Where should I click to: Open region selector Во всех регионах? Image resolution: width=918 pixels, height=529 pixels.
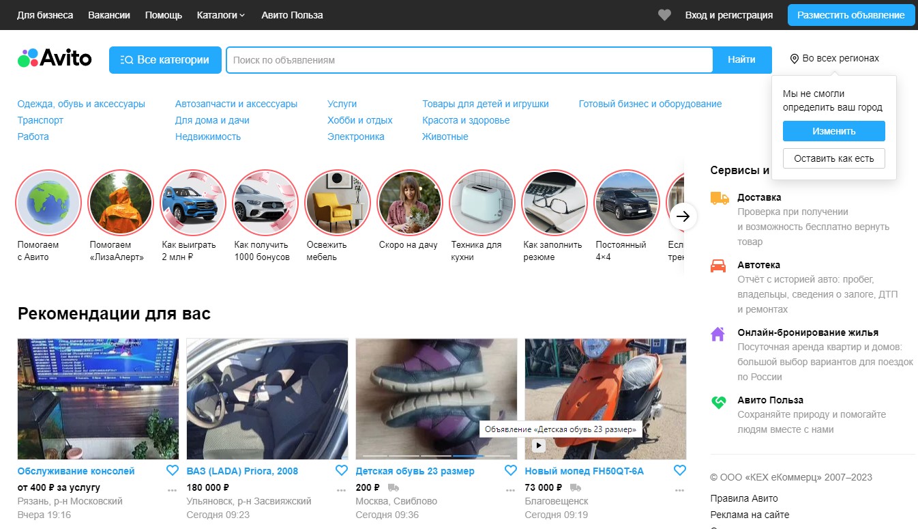tap(834, 59)
